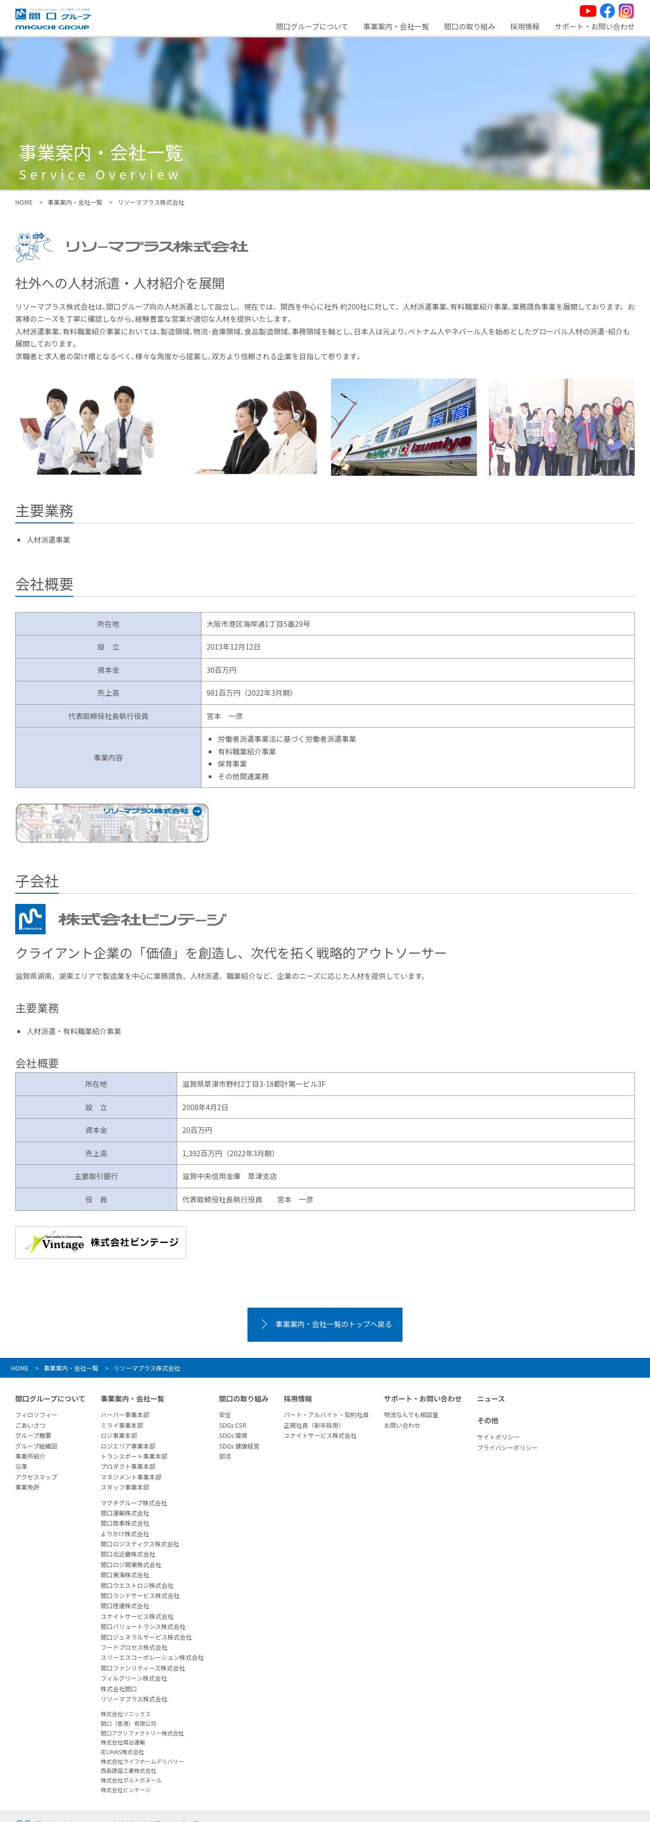Click footer heading 採用情報

pyautogui.click(x=298, y=1399)
